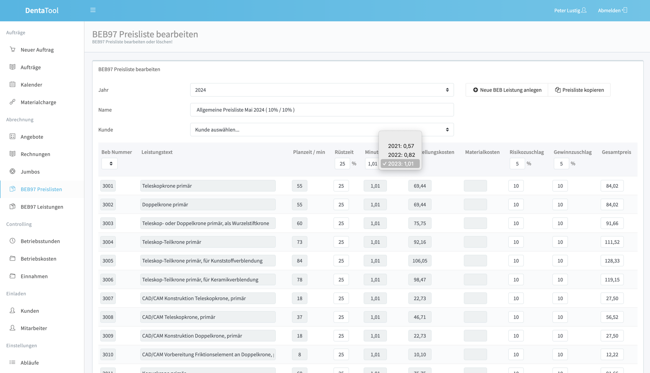650x373 pixels.
Task: Open the Jahr dropdown showing 2024
Action: pyautogui.click(x=322, y=90)
